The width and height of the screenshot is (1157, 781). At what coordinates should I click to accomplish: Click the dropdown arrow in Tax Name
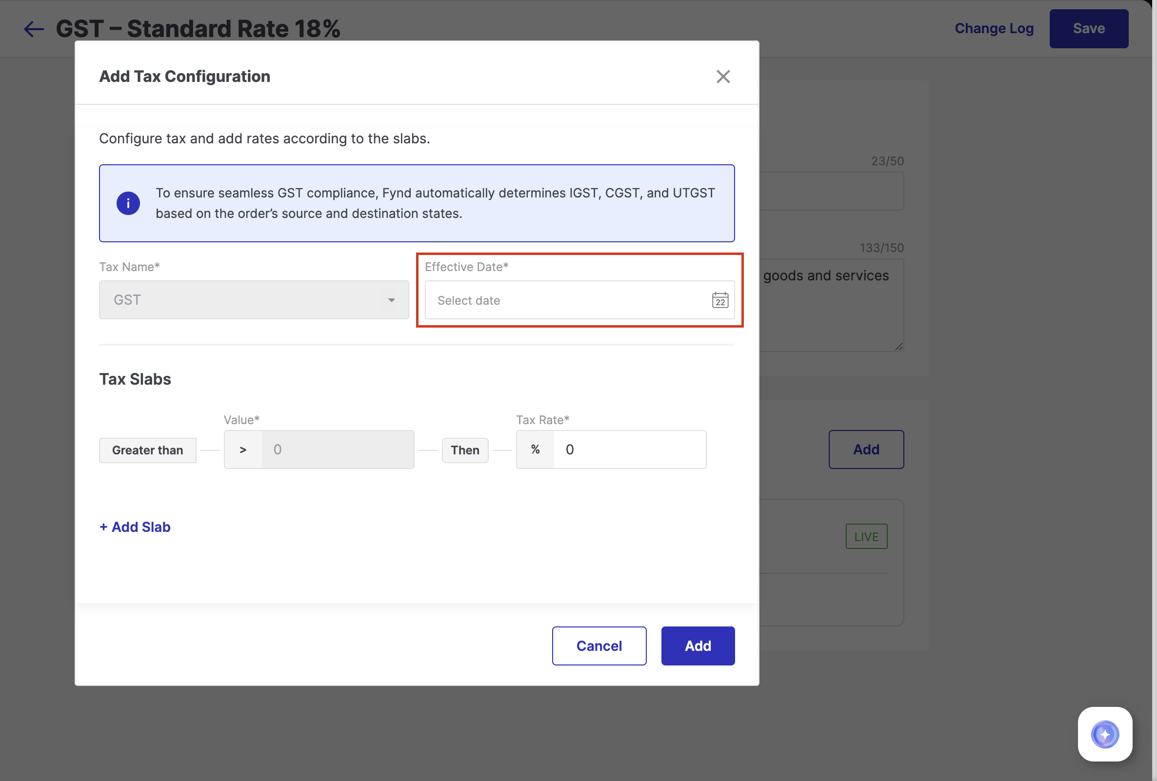coord(391,300)
